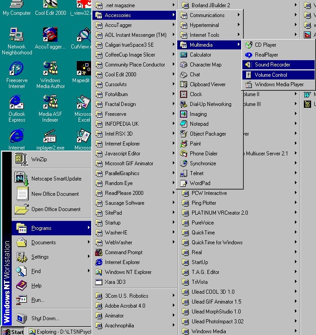This screenshot has height=335, width=316.
Task: Click the Windows NT Explorer icon
Action: 99,272
